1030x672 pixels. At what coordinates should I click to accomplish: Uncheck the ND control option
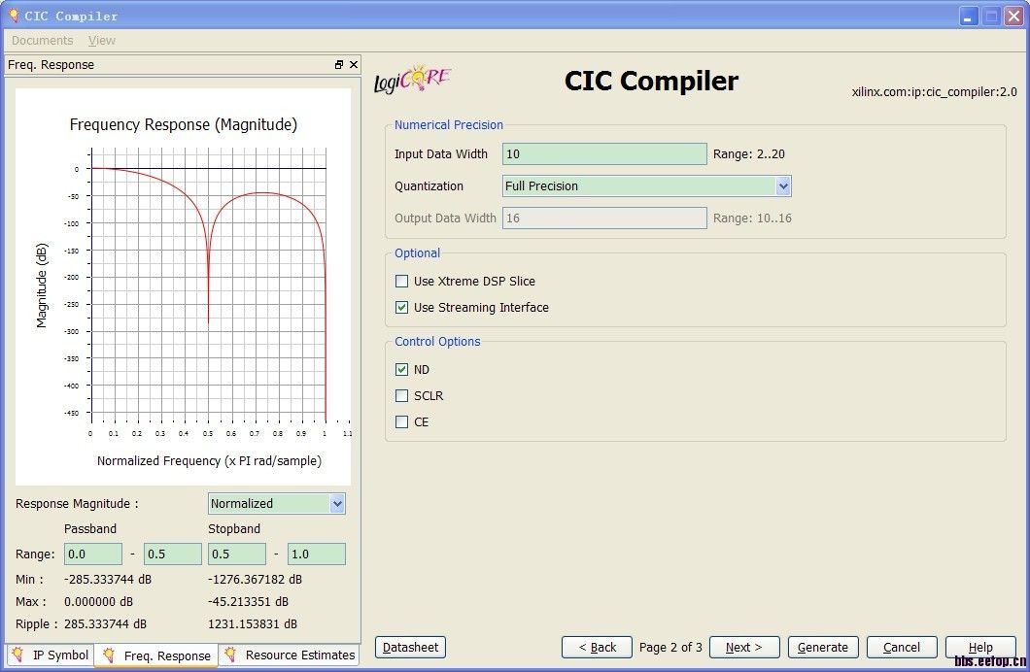point(401,369)
